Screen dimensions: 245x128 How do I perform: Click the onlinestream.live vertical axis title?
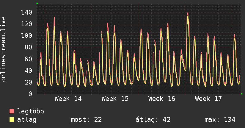4,49
